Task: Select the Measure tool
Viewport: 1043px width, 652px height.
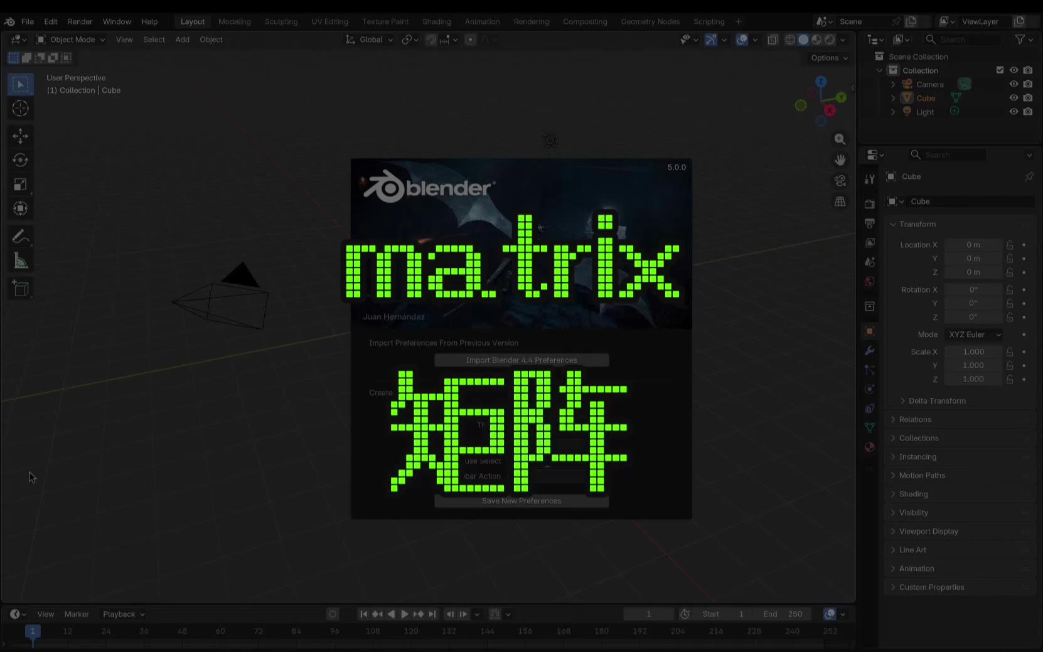Action: click(20, 261)
